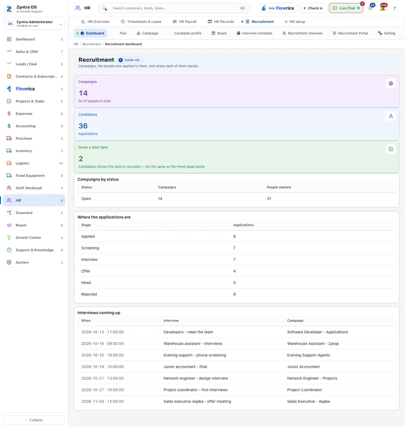Open System in the sidebar
405x427 pixels.
[34, 262]
